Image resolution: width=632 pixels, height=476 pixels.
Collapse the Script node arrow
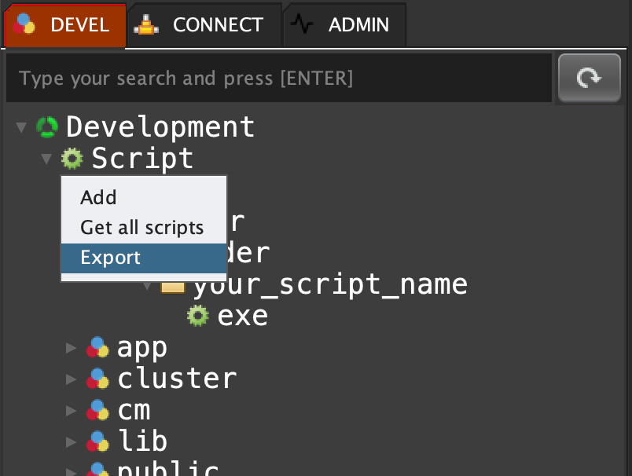pos(46,159)
